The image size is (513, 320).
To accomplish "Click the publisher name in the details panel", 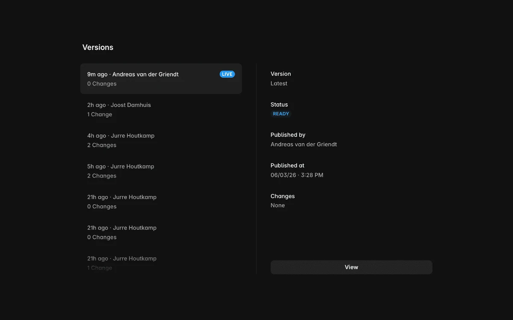I will 304,144.
